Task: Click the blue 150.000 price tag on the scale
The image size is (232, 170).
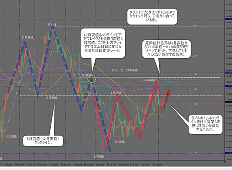Action: 228,86
